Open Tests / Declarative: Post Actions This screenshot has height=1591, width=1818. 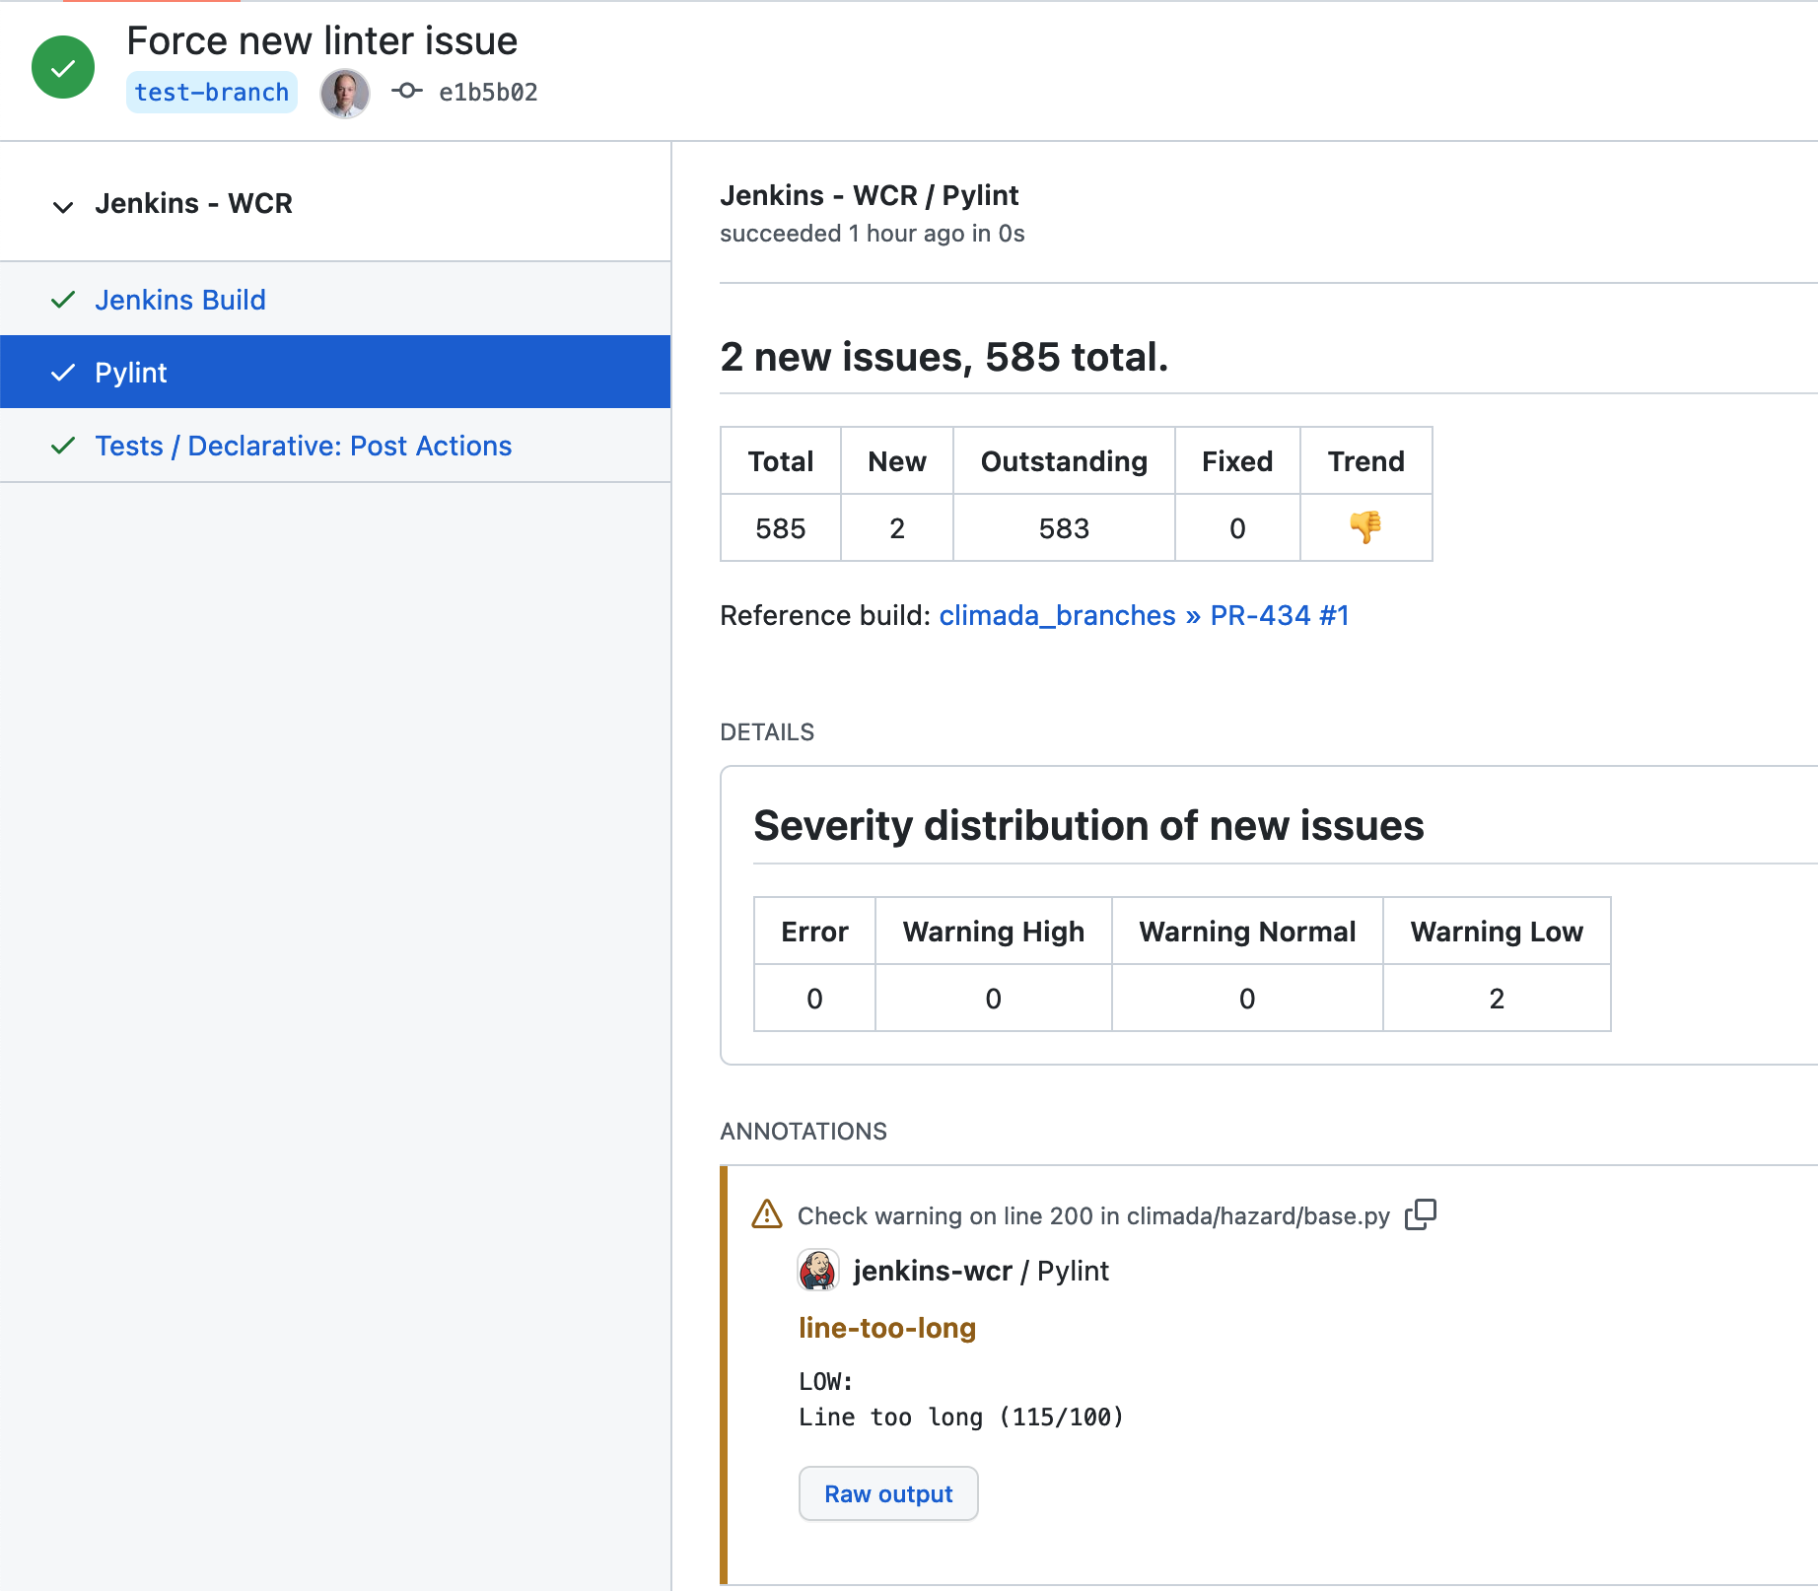coord(303,446)
